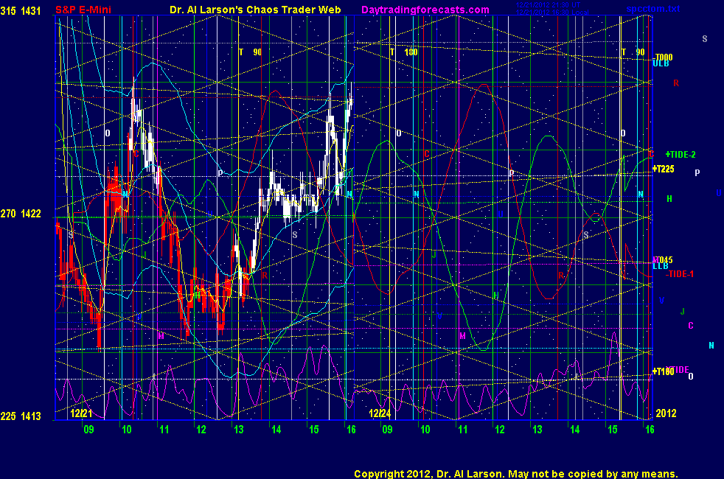
Task: Click the "13" hour label of the 12/21 session
Action: (239, 430)
